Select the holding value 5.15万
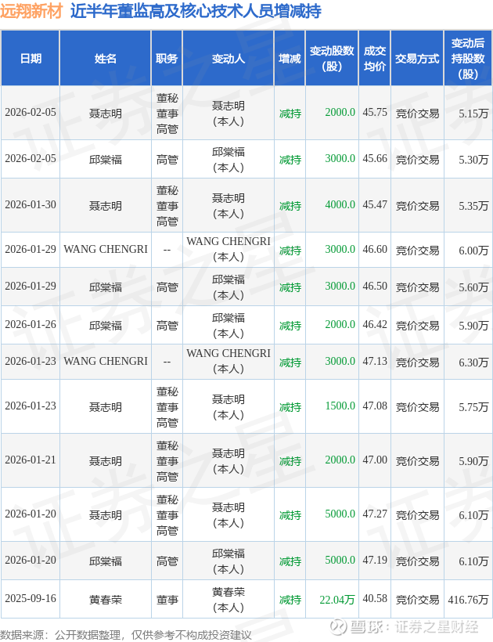The image size is (493, 642). (473, 114)
